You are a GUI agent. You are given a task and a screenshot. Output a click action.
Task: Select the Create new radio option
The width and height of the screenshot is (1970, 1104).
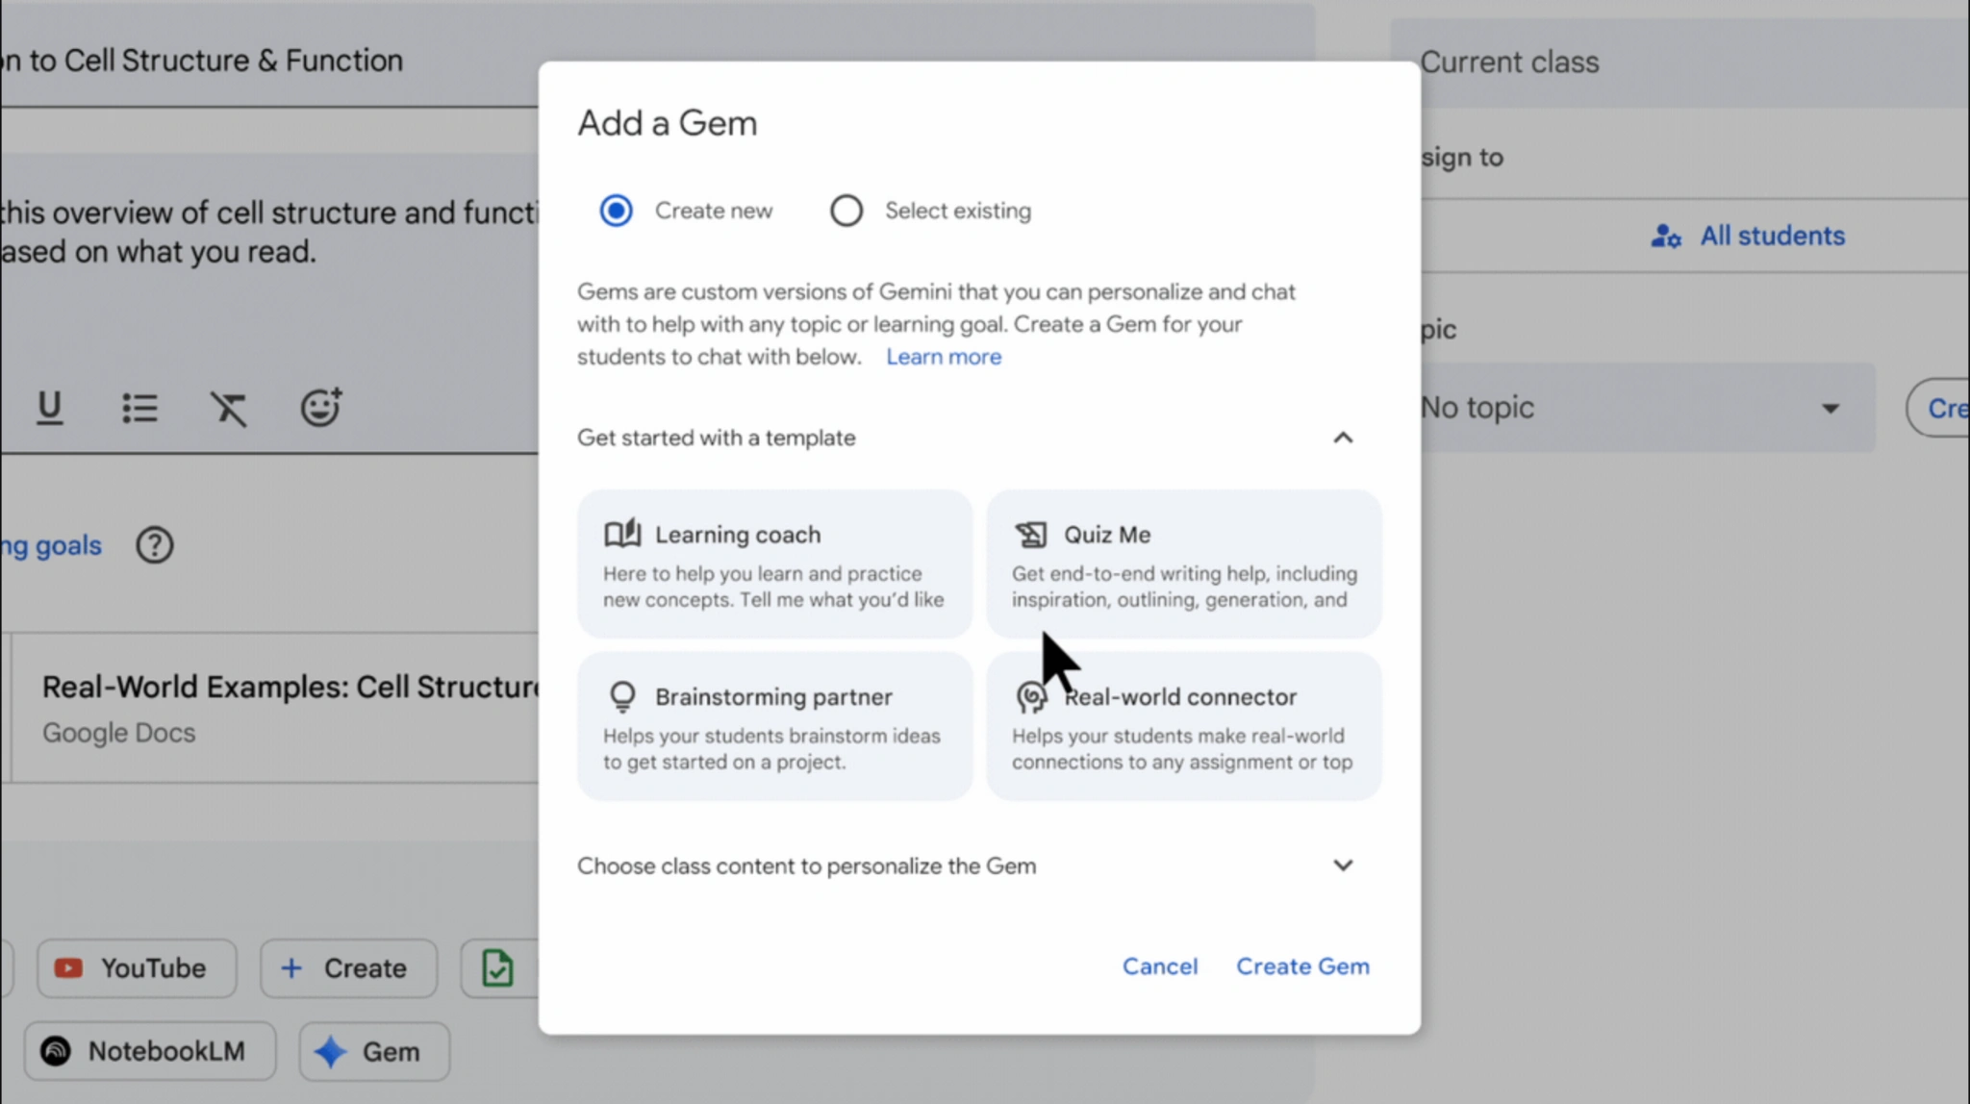[x=616, y=211]
